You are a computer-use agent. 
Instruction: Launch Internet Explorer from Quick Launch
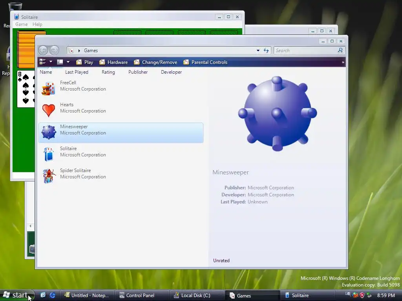(x=52, y=295)
